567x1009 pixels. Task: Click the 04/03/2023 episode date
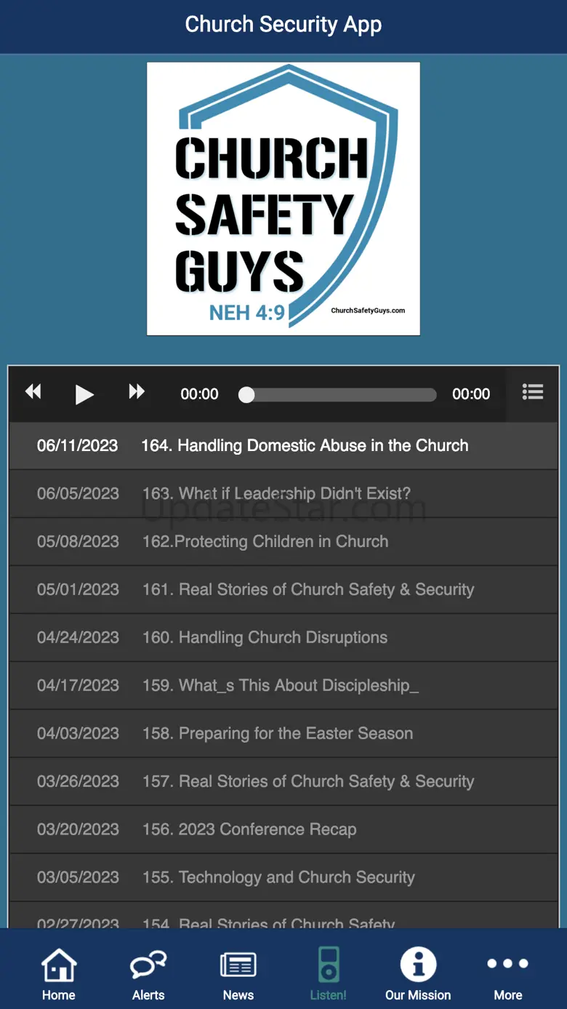click(78, 733)
